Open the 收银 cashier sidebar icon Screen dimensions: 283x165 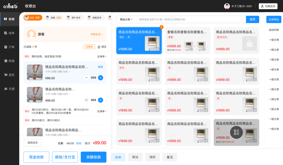[x=6, y=19]
